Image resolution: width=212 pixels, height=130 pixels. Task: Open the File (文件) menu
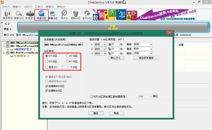coord(6,7)
